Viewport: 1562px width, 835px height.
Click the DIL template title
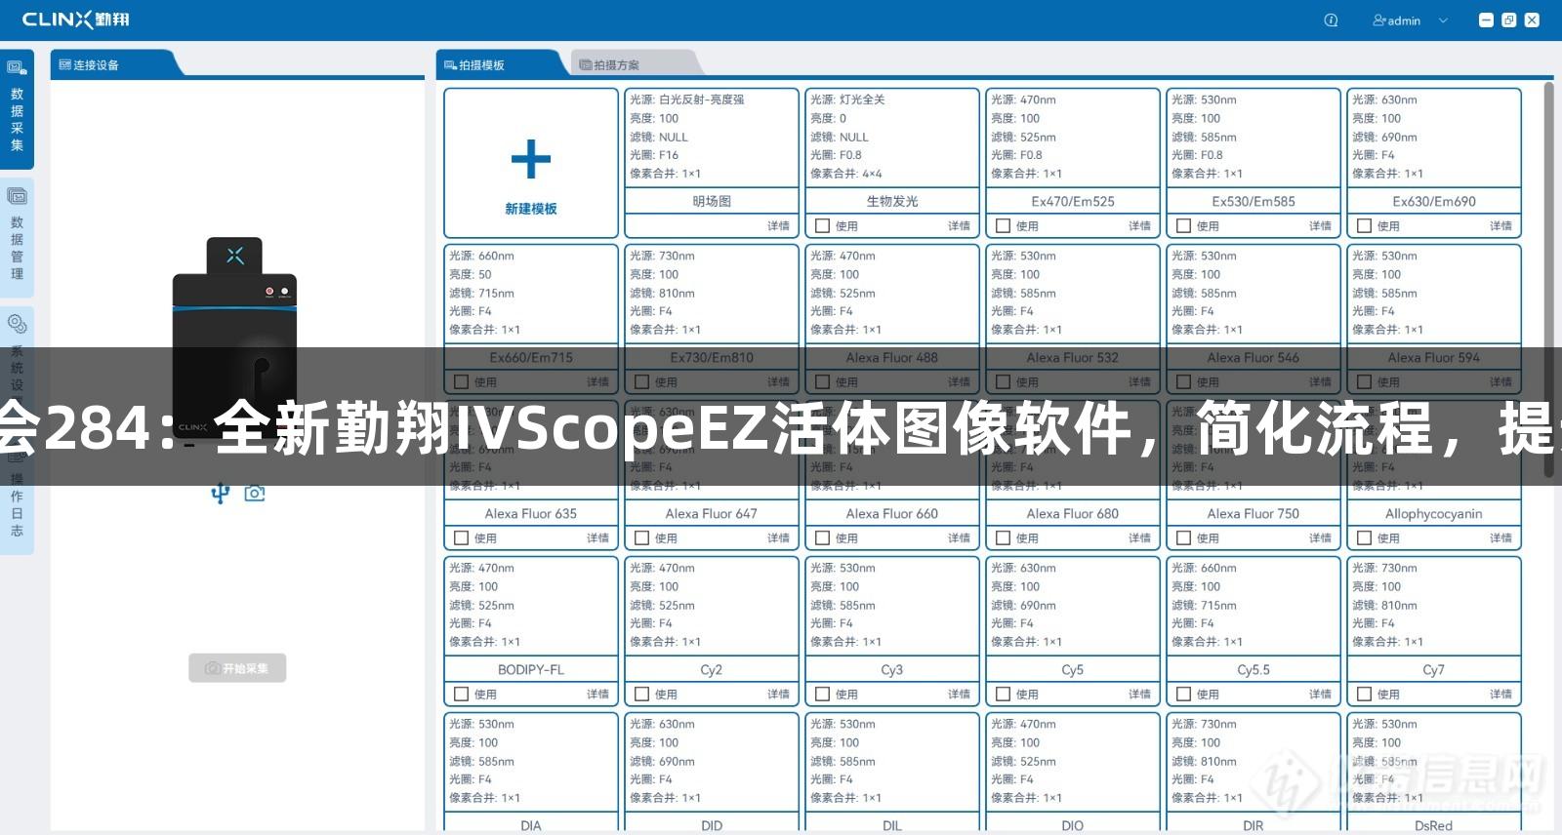click(x=892, y=825)
